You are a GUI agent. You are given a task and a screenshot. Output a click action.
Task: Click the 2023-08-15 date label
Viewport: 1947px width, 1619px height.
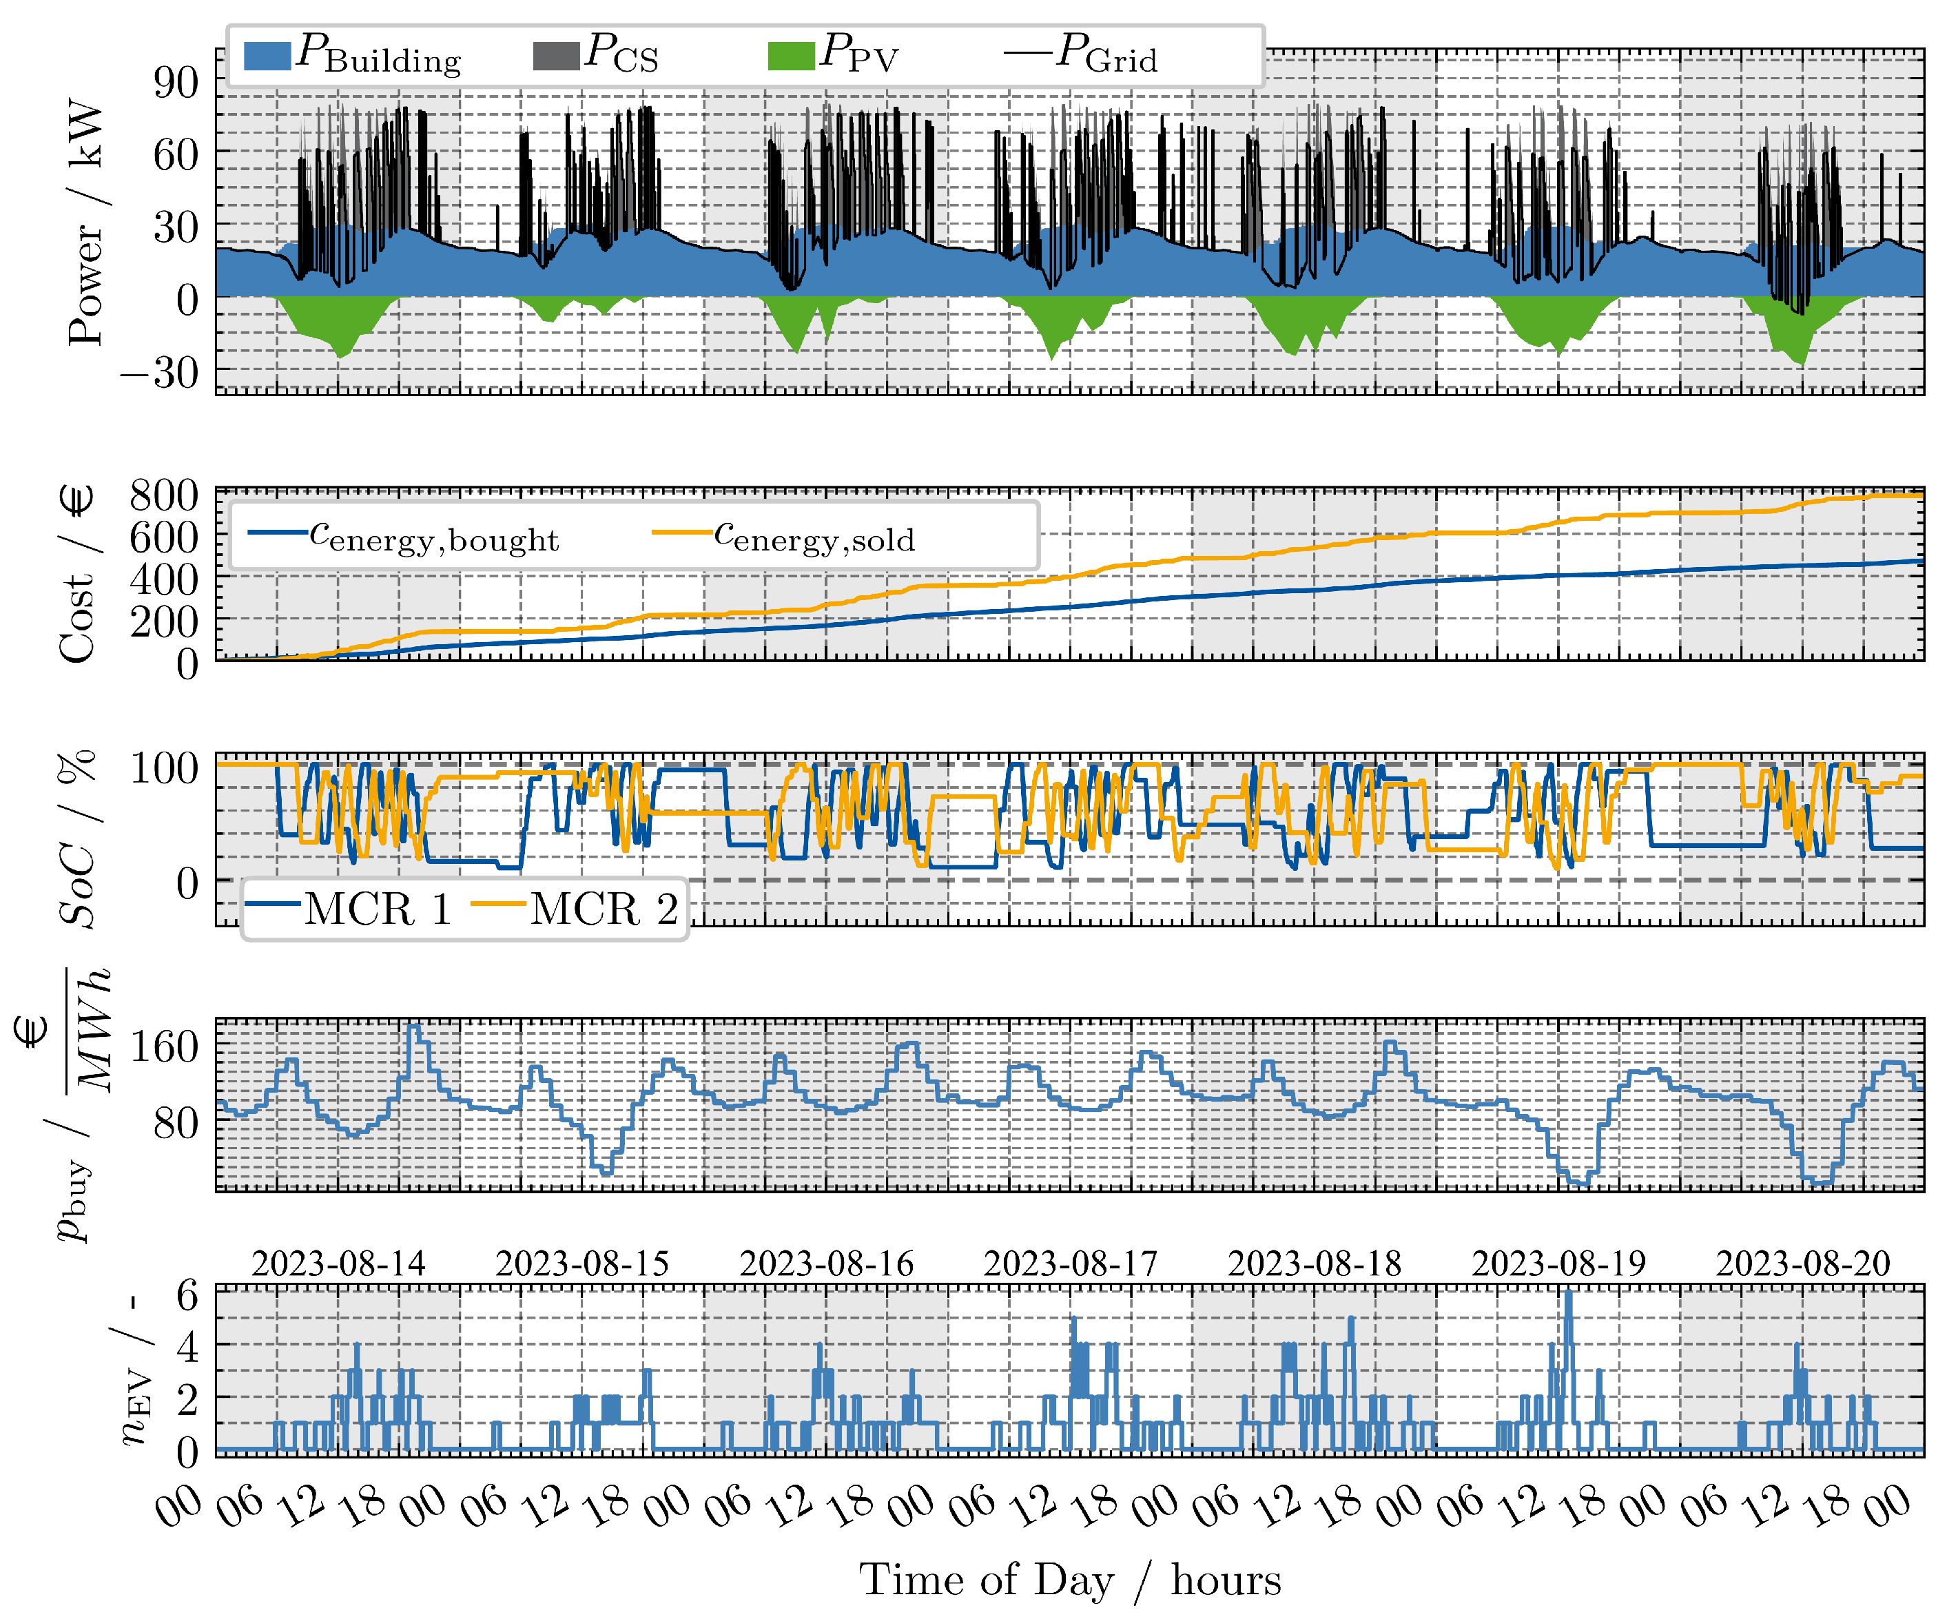pyautogui.click(x=581, y=1263)
